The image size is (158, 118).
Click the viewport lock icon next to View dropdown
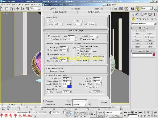tap(89, 104)
